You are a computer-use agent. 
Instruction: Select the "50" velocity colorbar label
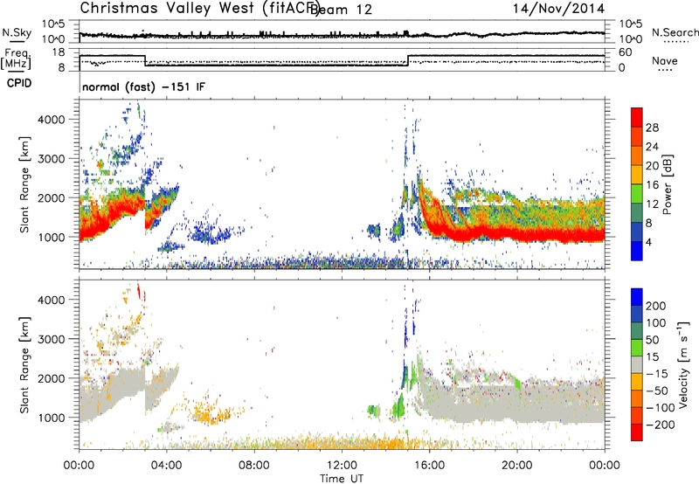pyautogui.click(x=653, y=340)
